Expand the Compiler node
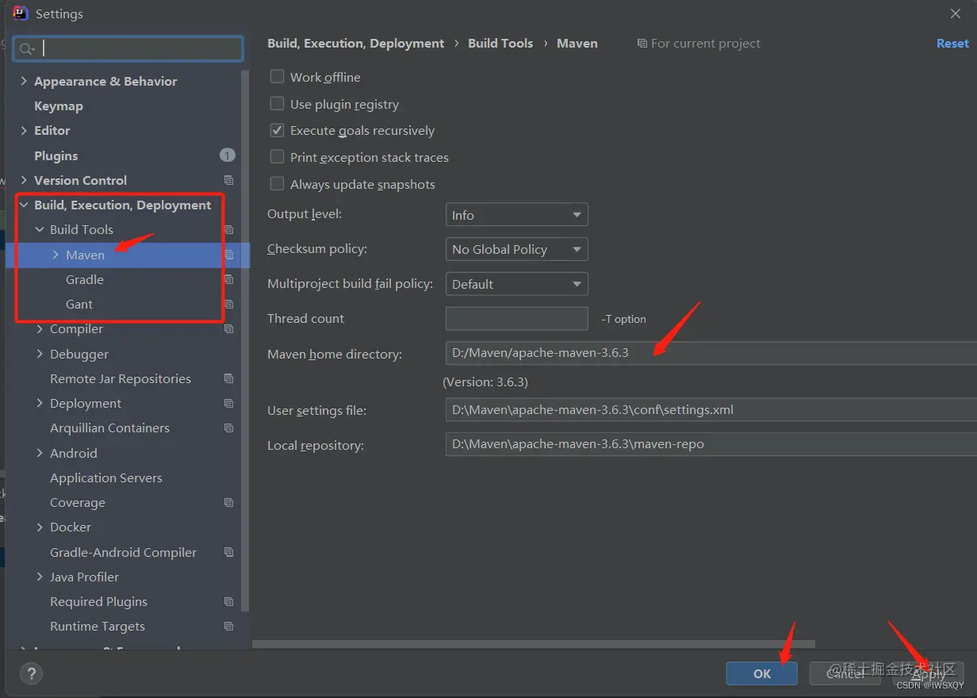Image resolution: width=977 pixels, height=698 pixels. tap(40, 328)
